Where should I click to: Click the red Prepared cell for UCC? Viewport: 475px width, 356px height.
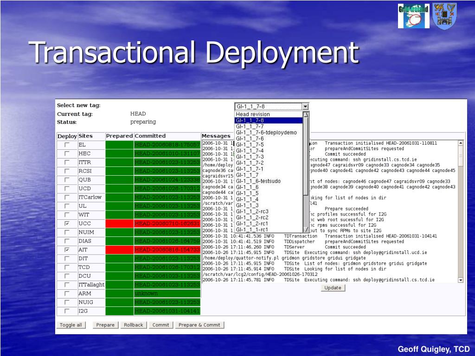(119, 223)
